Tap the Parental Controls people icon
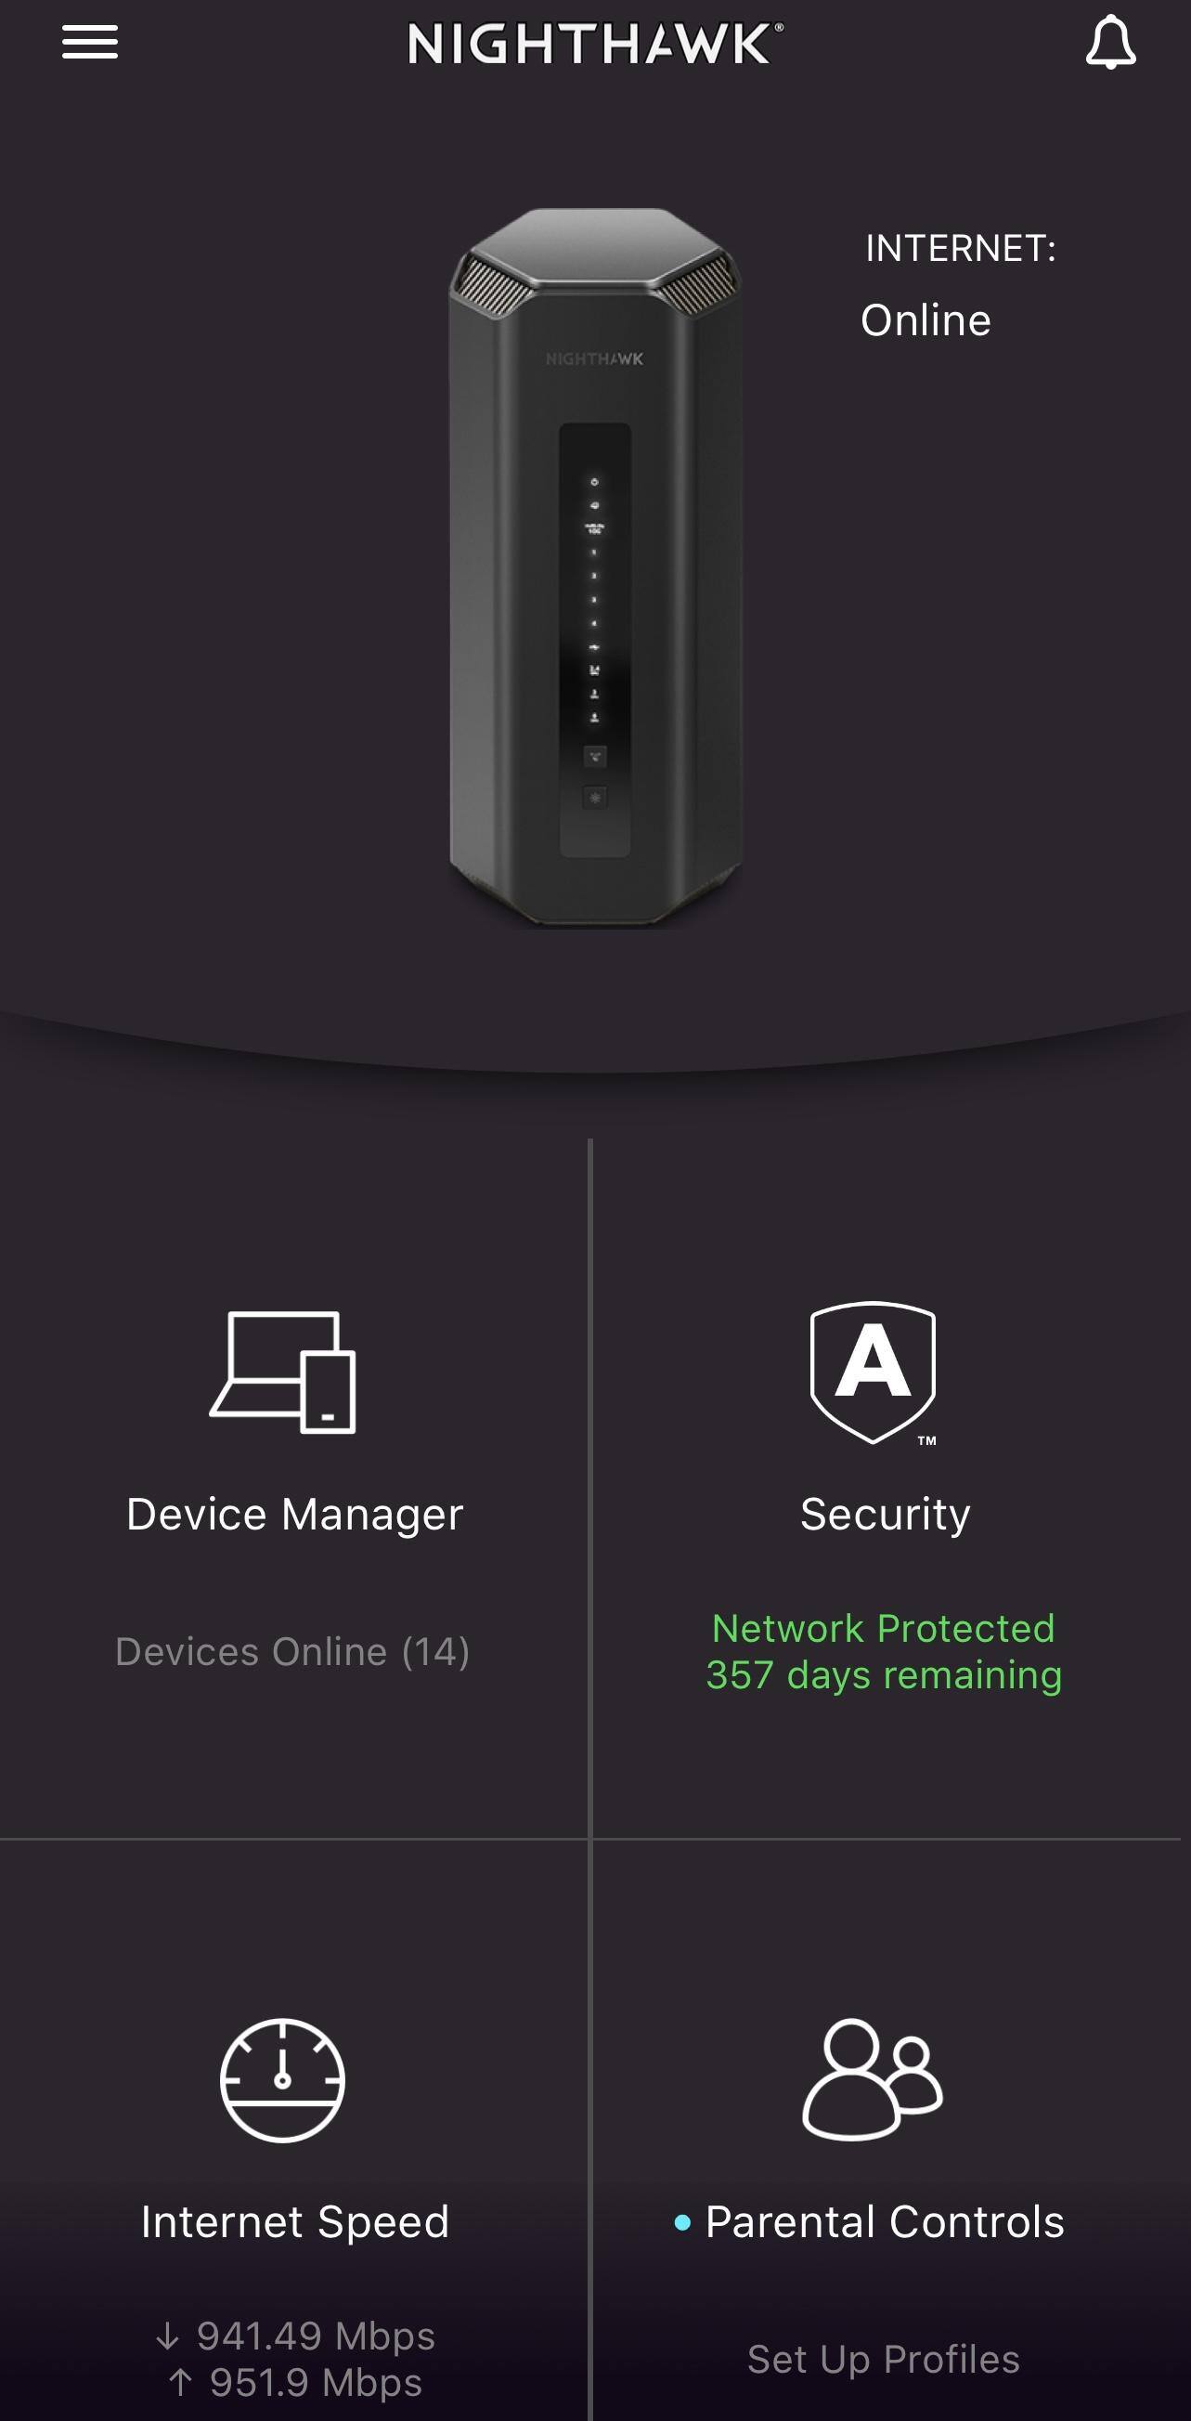The height and width of the screenshot is (2421, 1191). coord(873,2080)
